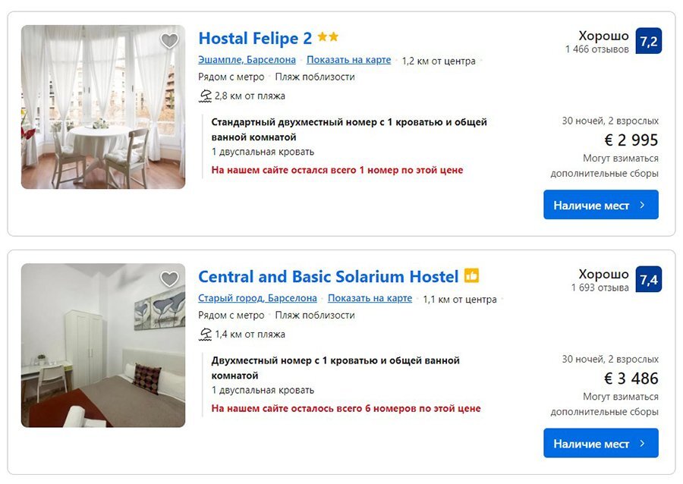Click the two-star rating of Hostal Felipe 2

tap(328, 37)
